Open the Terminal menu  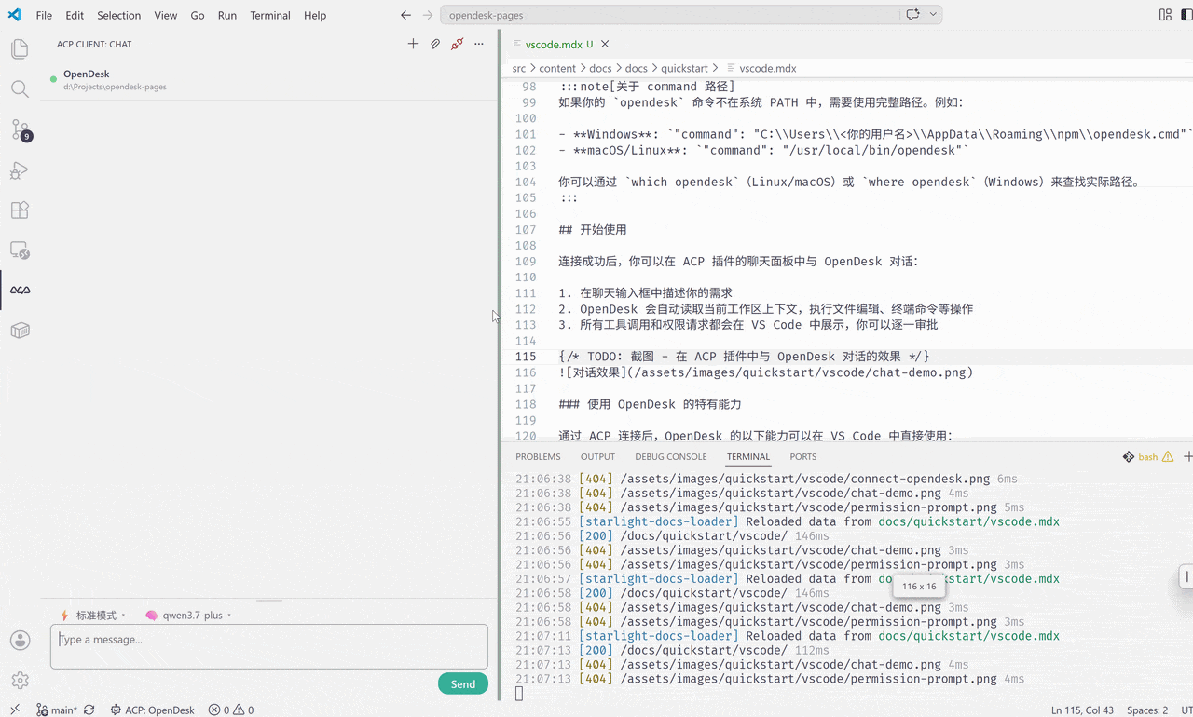pos(270,15)
